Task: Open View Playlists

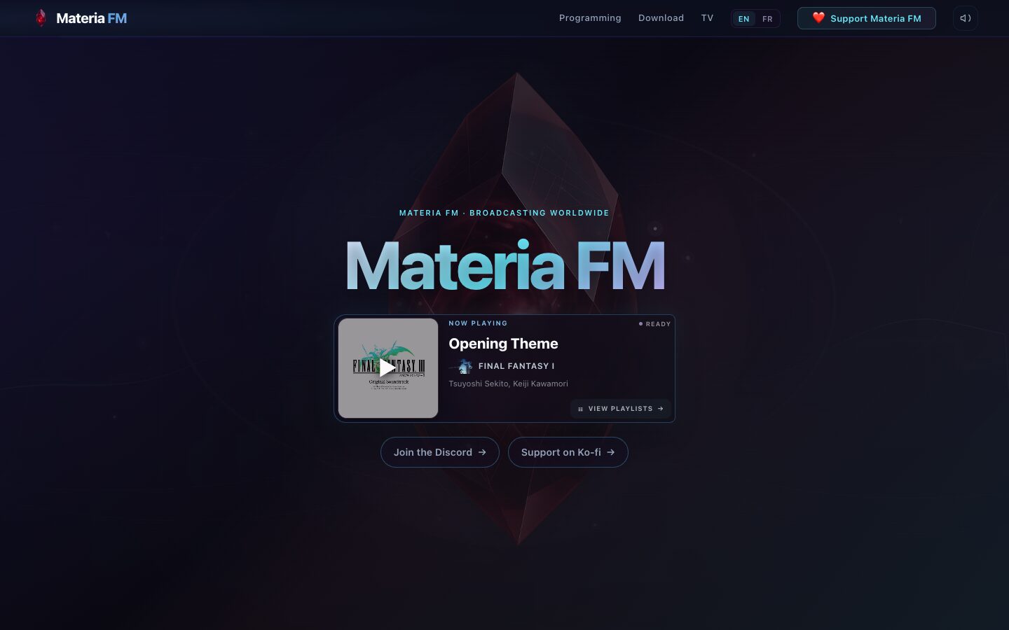Action: (x=621, y=409)
